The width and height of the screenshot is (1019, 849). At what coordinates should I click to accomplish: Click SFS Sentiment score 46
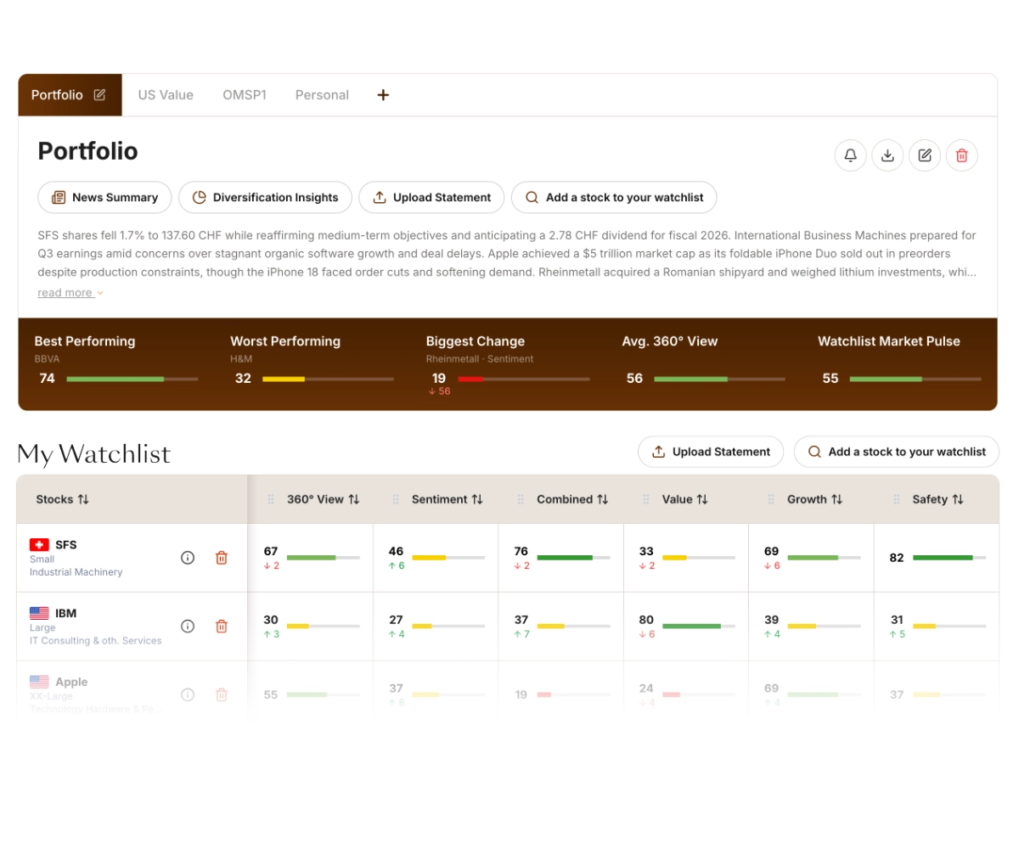click(x=396, y=551)
